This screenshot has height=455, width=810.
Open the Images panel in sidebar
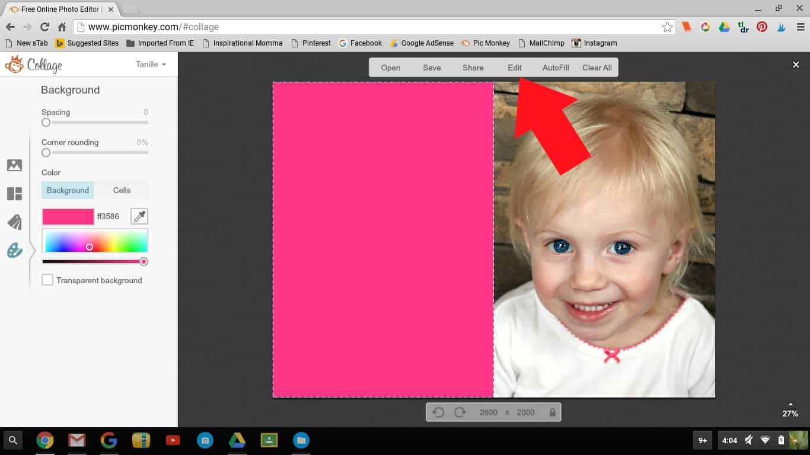click(x=14, y=165)
